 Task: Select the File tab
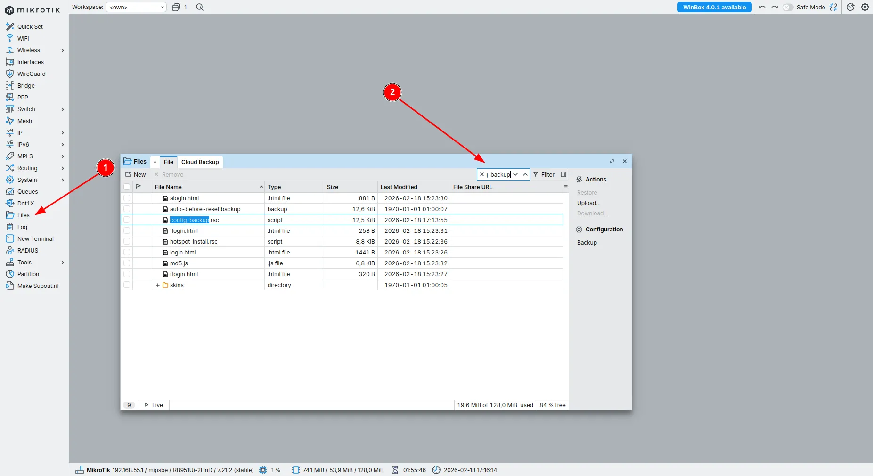[x=168, y=162]
